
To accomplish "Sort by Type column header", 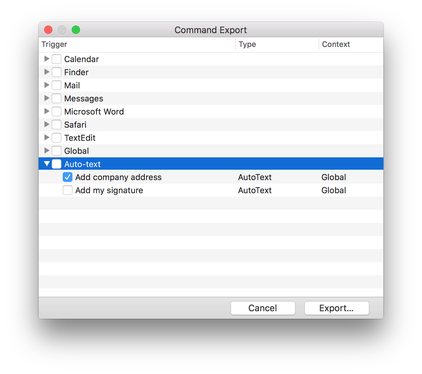I will tap(277, 45).
